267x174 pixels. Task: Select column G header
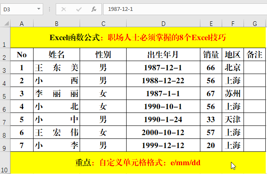click(x=255, y=23)
